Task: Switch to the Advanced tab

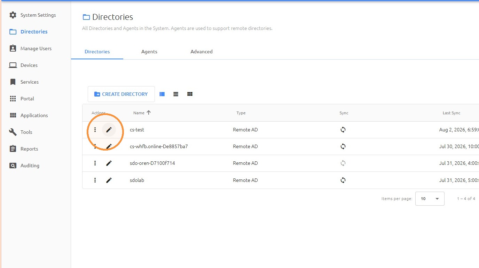Action: pyautogui.click(x=202, y=52)
